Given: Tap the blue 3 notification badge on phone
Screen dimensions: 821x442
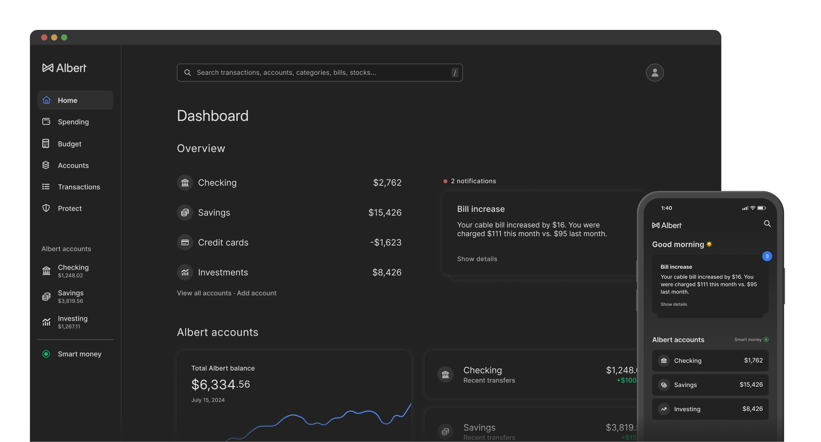Looking at the screenshot, I should (767, 256).
